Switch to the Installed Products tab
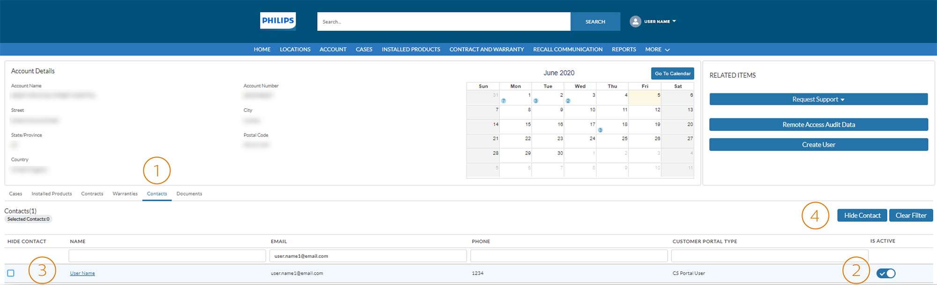Screen dimensions: 937x285 click(52, 194)
